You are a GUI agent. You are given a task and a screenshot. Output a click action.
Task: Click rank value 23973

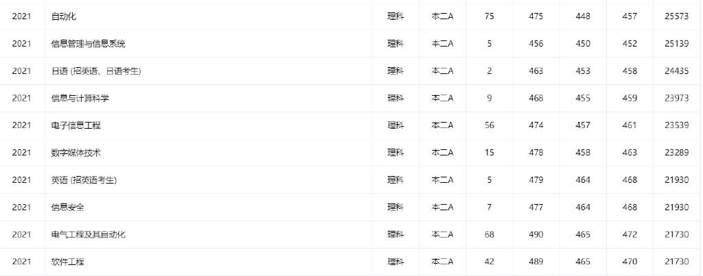pos(677,99)
